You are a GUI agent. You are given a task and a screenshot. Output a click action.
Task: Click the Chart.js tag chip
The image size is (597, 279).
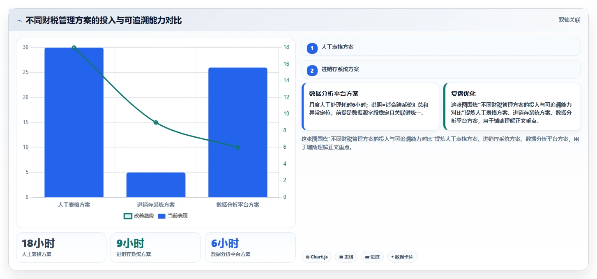point(316,257)
